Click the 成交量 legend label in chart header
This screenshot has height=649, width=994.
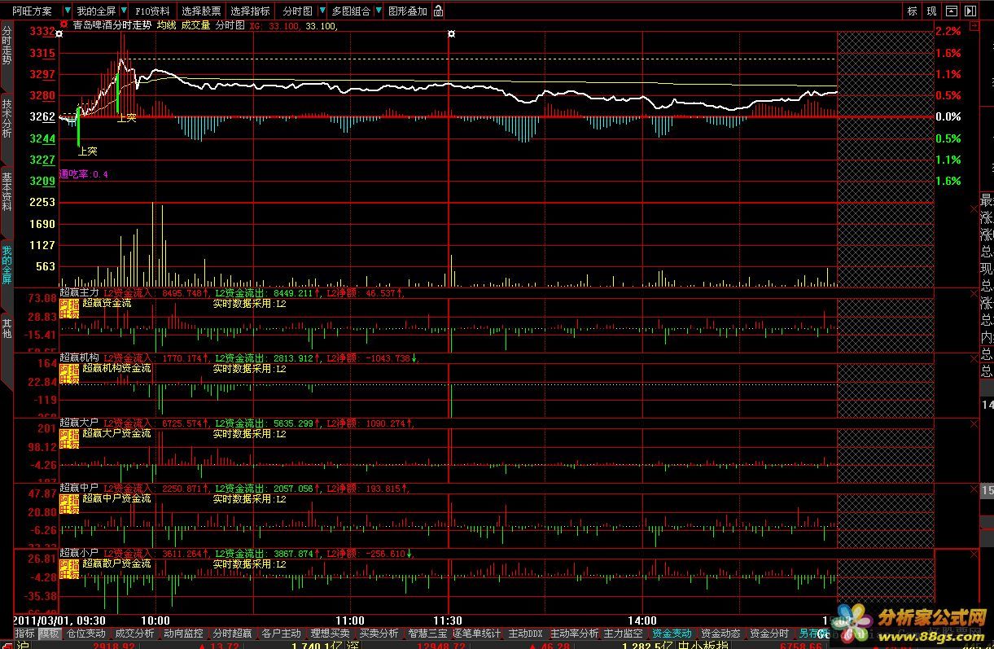pyautogui.click(x=195, y=25)
